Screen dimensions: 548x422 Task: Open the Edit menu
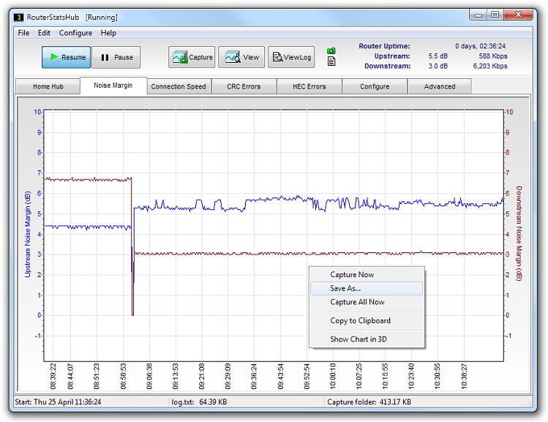pos(45,33)
